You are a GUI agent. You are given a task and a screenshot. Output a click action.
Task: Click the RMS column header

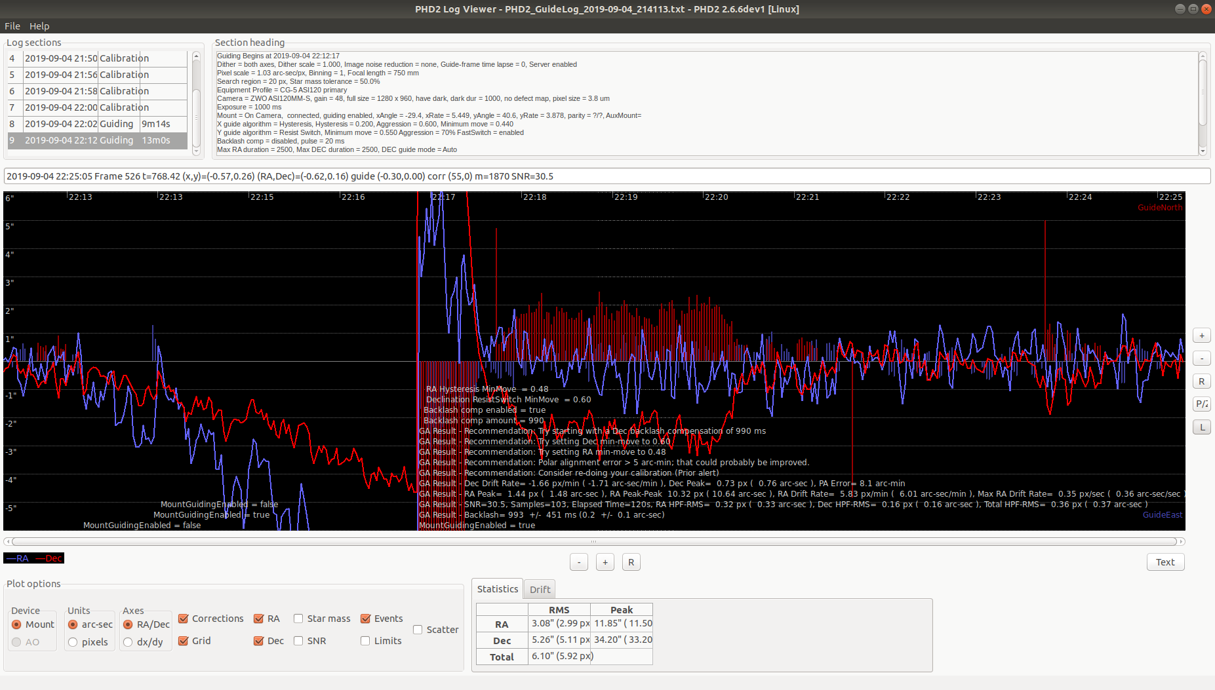click(x=559, y=610)
